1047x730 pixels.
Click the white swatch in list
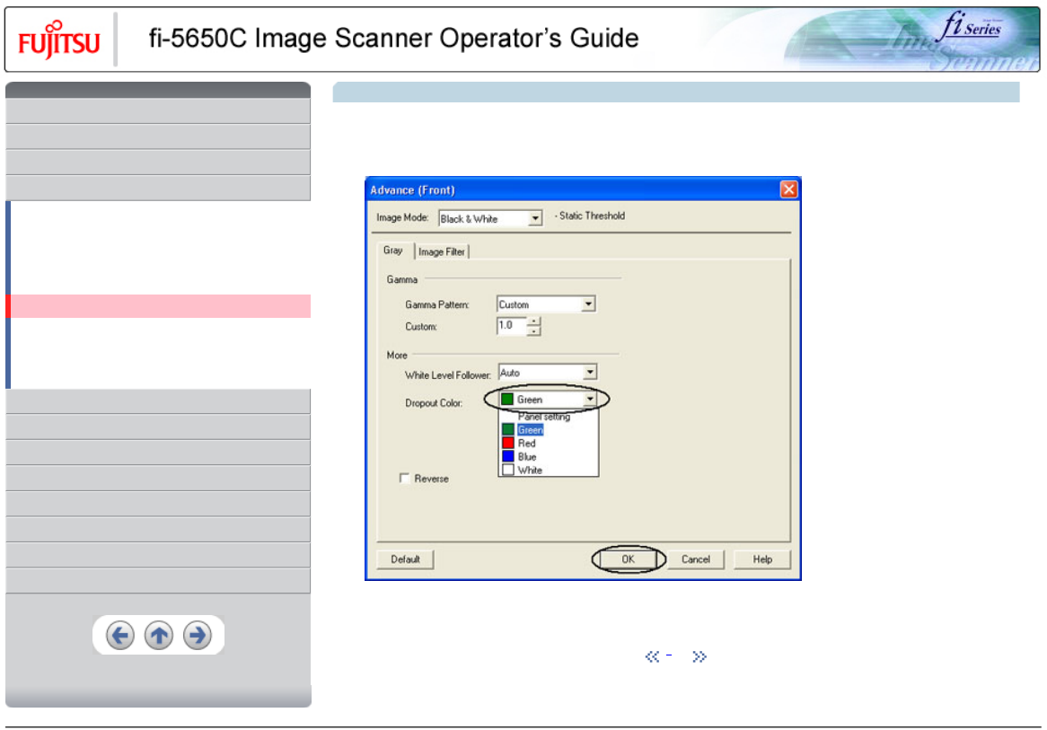tap(508, 470)
